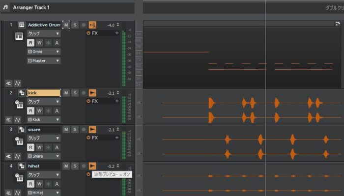Toggle waveform preview on snare track
The image size is (344, 196).
tap(92, 130)
